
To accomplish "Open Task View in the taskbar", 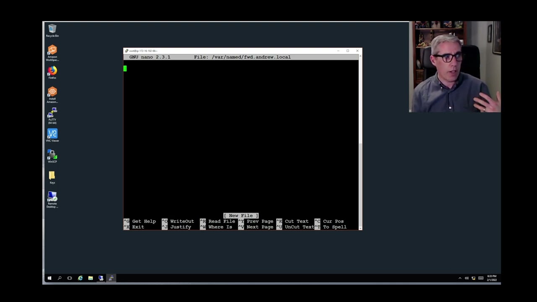I will 70,278.
